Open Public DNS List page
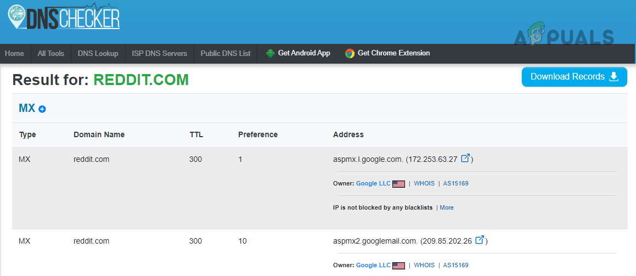The image size is (636, 276). coord(225,53)
